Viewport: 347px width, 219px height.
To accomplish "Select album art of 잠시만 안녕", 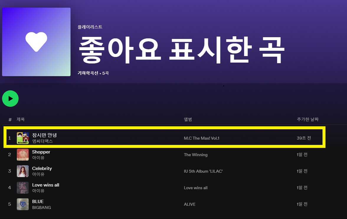I will [22, 138].
